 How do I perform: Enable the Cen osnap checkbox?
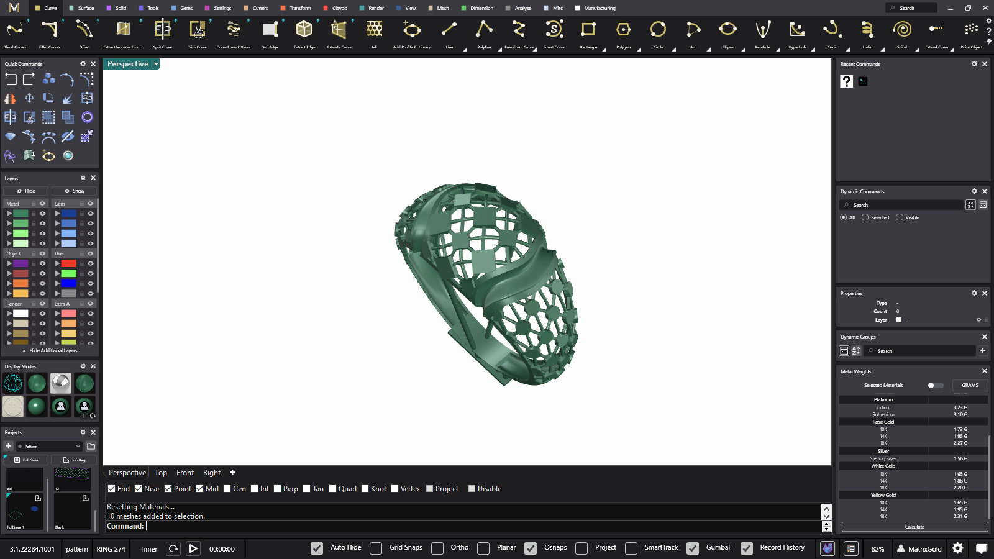pyautogui.click(x=227, y=489)
